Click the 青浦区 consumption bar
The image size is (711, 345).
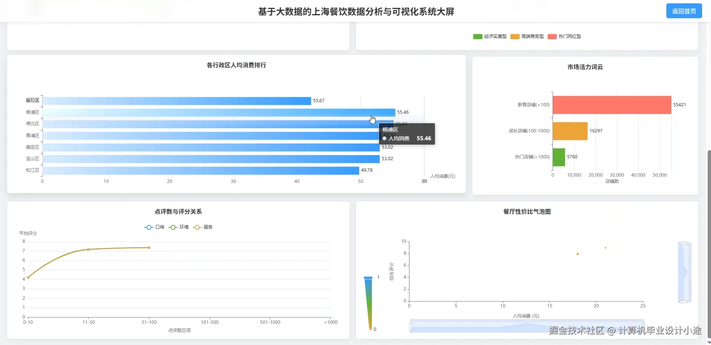(x=212, y=136)
